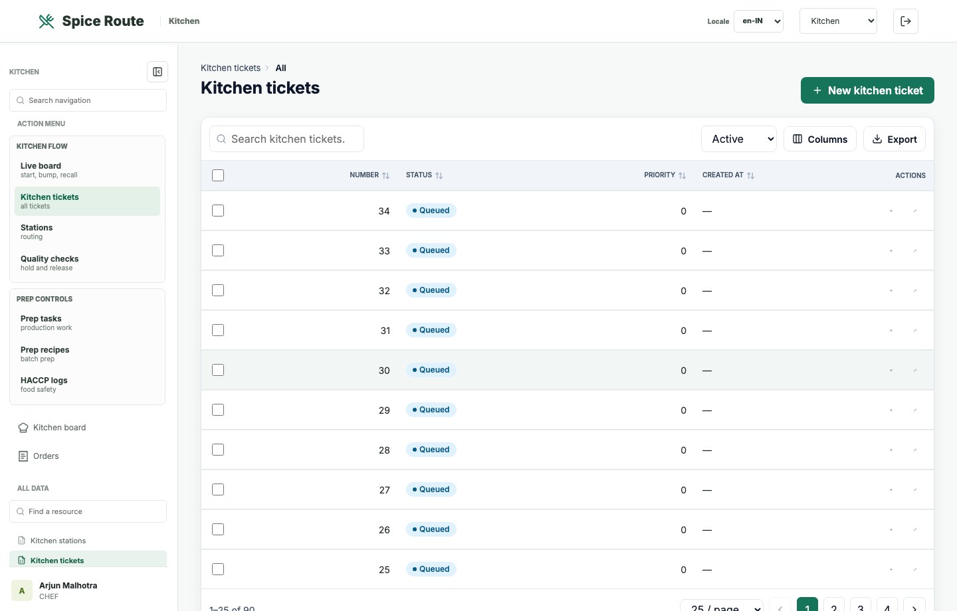Click the pencil edit icon for ticket 31
Screen dimensions: 957x611
(915, 331)
